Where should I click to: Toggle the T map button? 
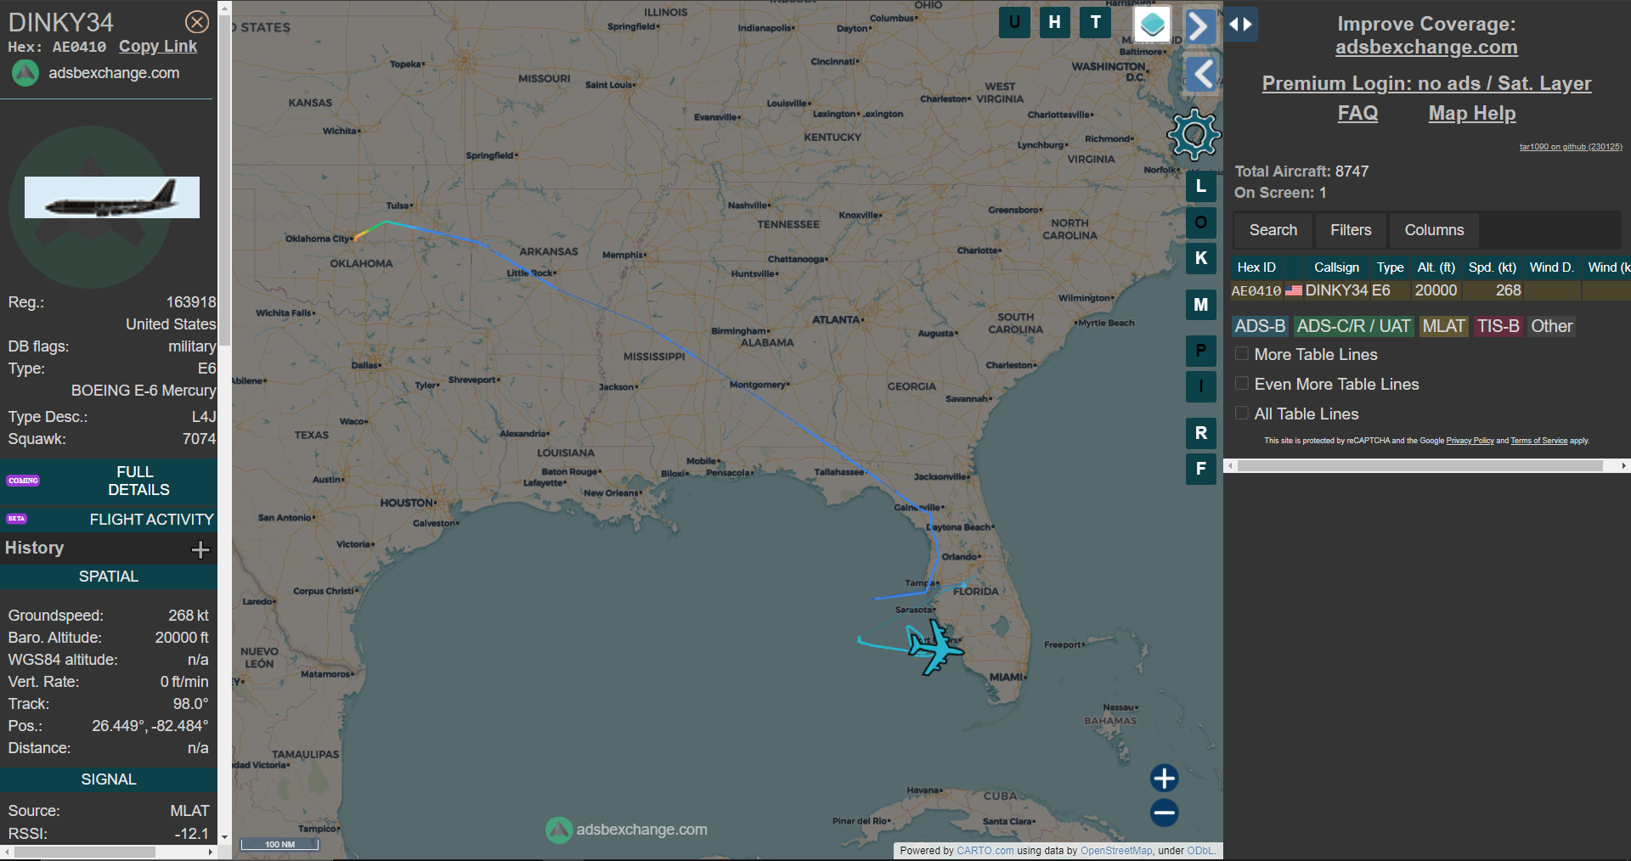pos(1096,23)
